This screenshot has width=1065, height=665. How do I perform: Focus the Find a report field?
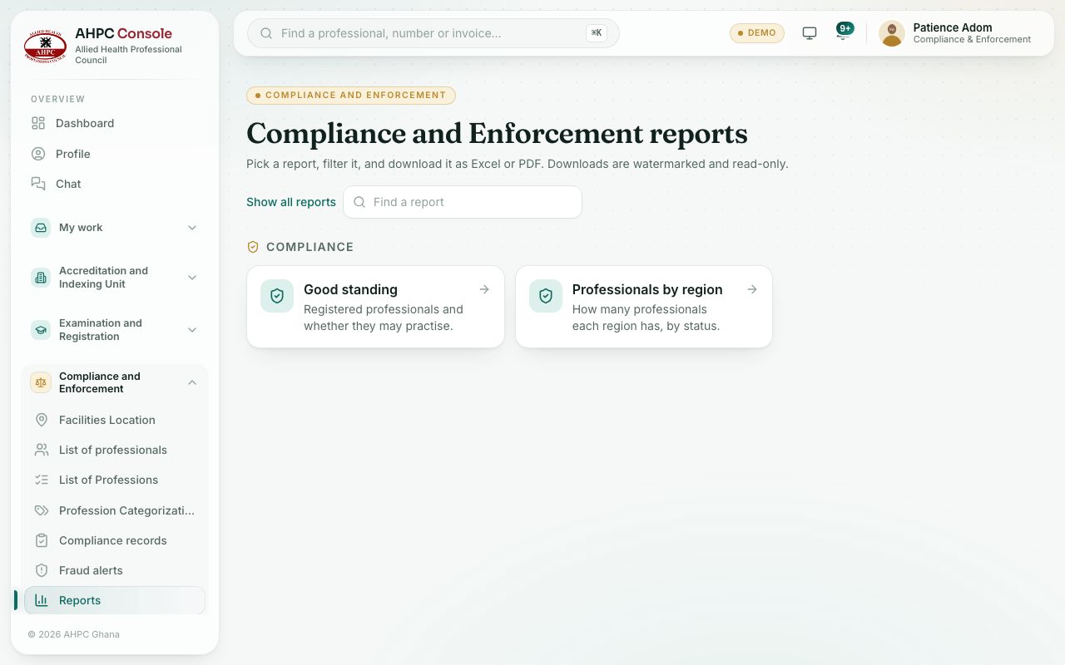point(463,202)
